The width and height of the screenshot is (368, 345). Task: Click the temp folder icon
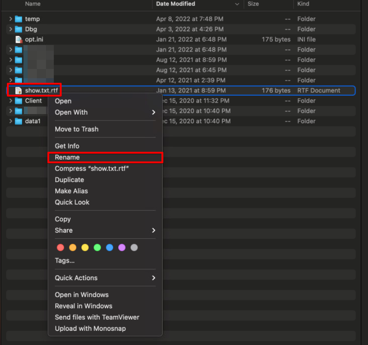click(x=18, y=19)
